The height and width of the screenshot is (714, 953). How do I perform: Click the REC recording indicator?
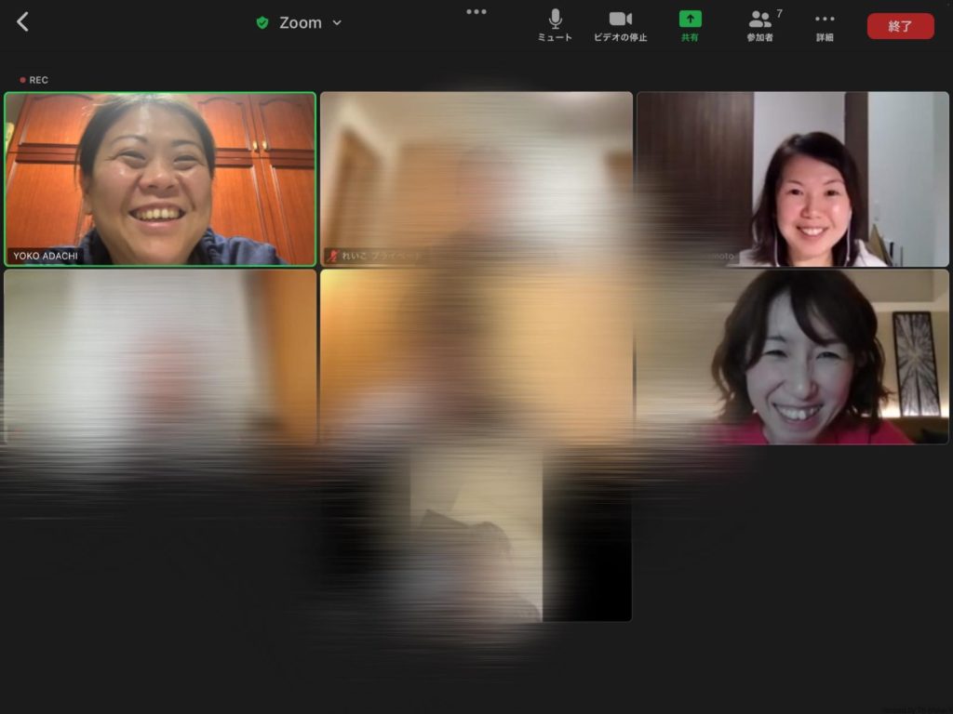coord(34,80)
